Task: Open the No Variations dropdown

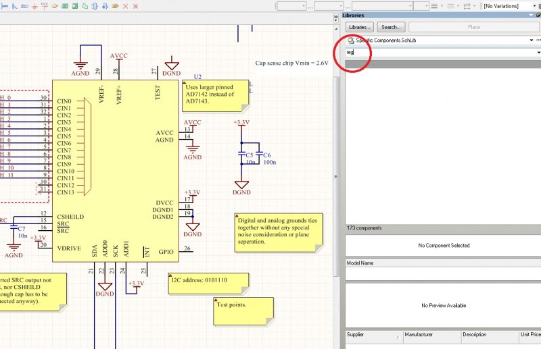Action: coord(534,5)
